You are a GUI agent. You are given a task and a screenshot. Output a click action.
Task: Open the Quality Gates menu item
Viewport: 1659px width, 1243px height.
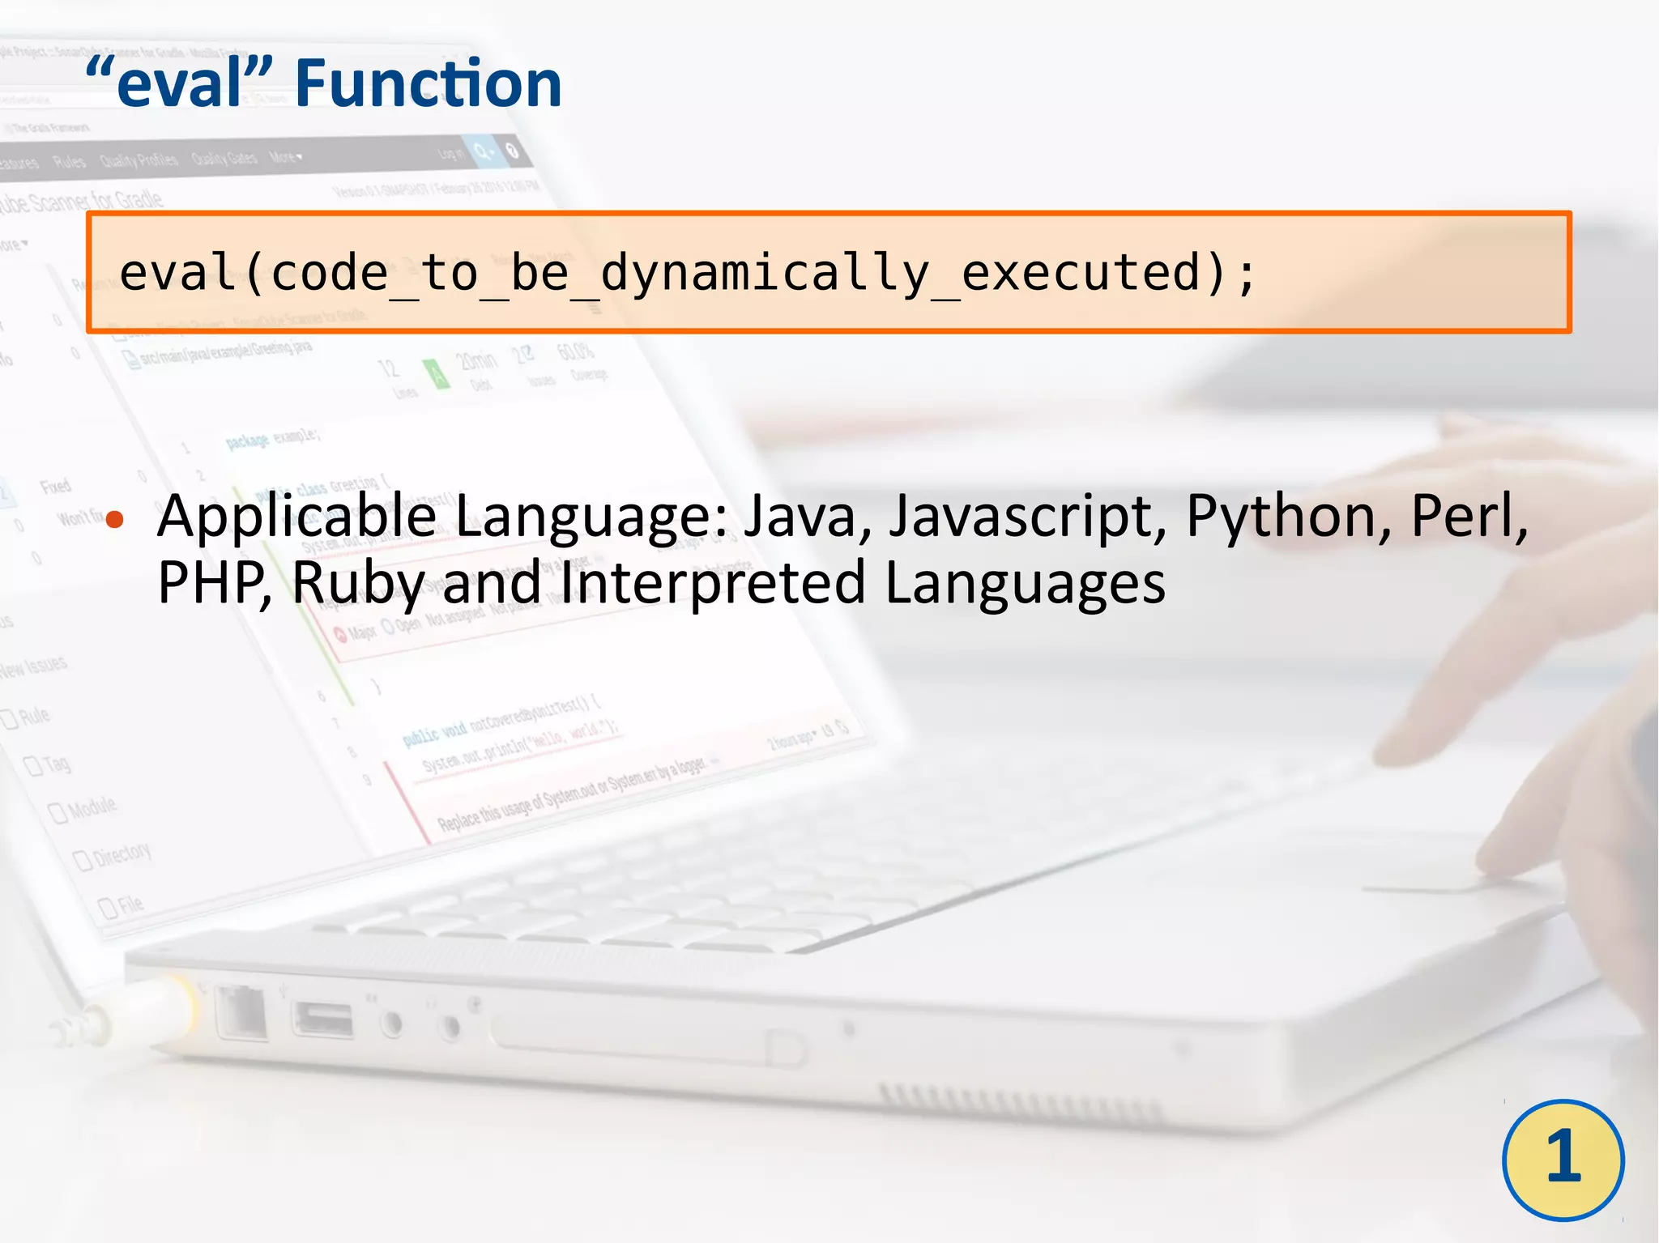point(224,158)
